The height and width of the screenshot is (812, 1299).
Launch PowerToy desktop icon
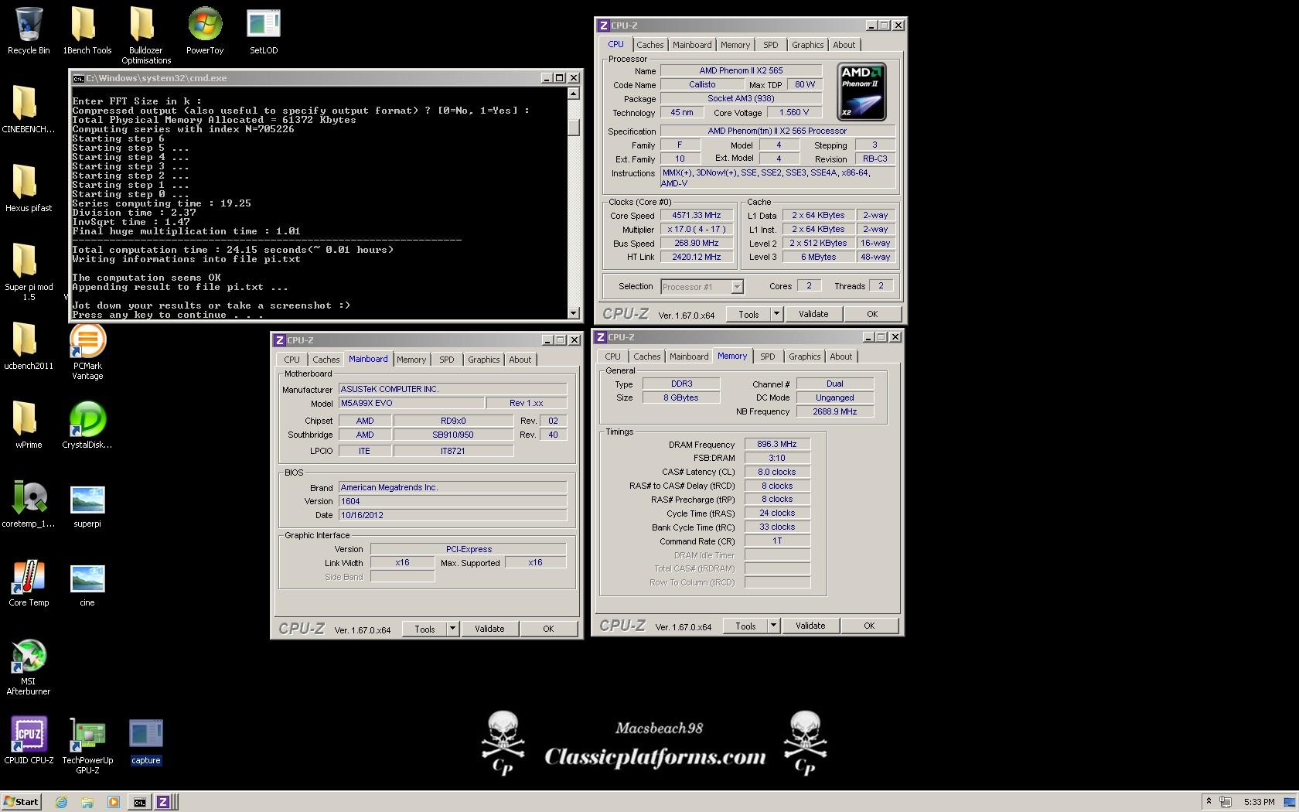205,30
